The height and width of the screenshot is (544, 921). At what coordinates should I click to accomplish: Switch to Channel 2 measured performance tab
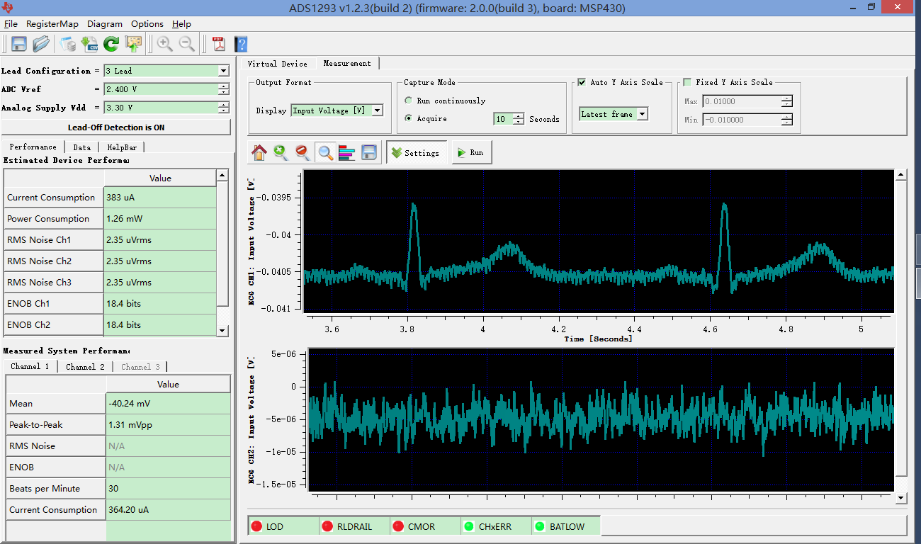pyautogui.click(x=85, y=366)
